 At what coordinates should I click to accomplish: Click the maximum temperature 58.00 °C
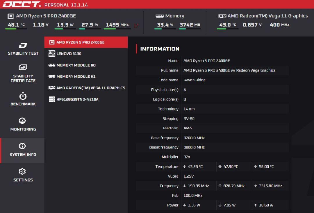click(x=266, y=167)
